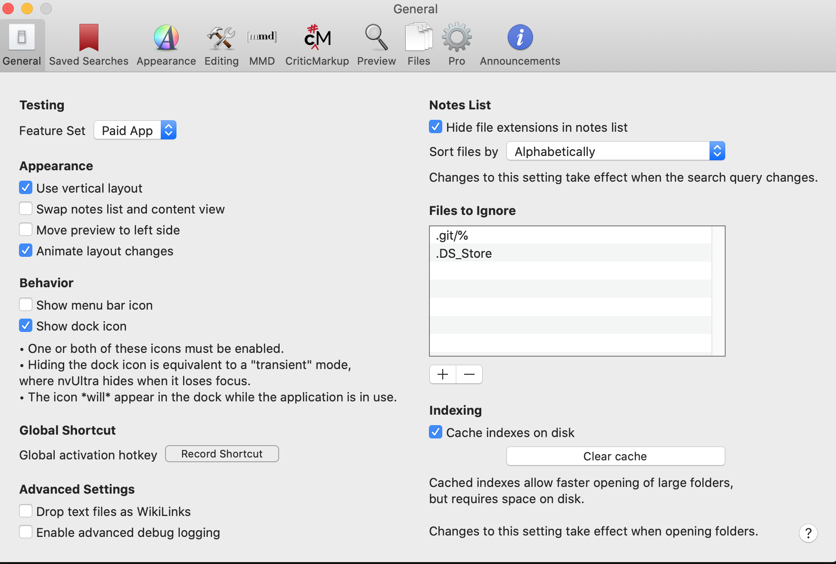Open the Appearance preferences pane
The width and height of the screenshot is (836, 564).
166,38
